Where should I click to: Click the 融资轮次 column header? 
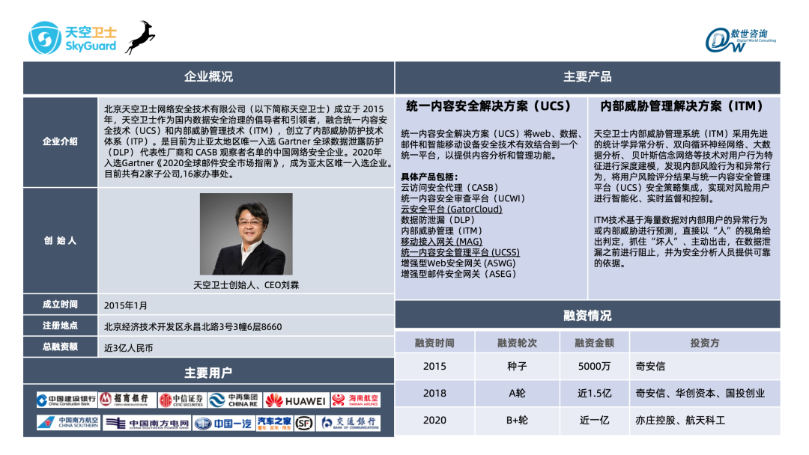(517, 343)
